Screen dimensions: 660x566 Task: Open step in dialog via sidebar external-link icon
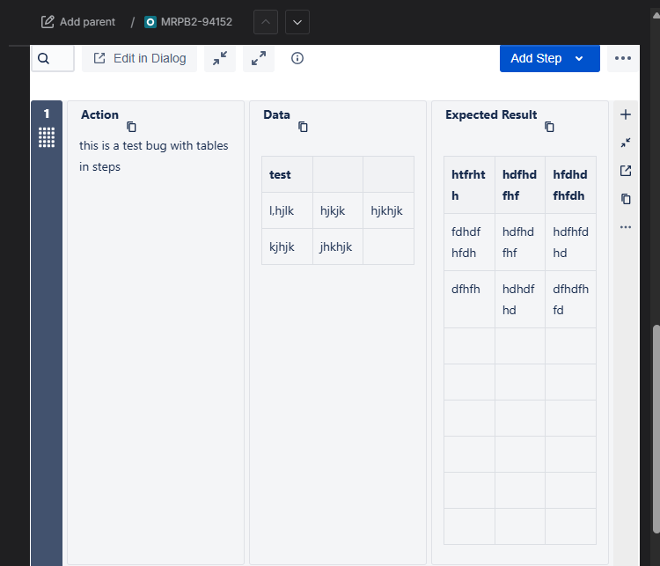626,171
